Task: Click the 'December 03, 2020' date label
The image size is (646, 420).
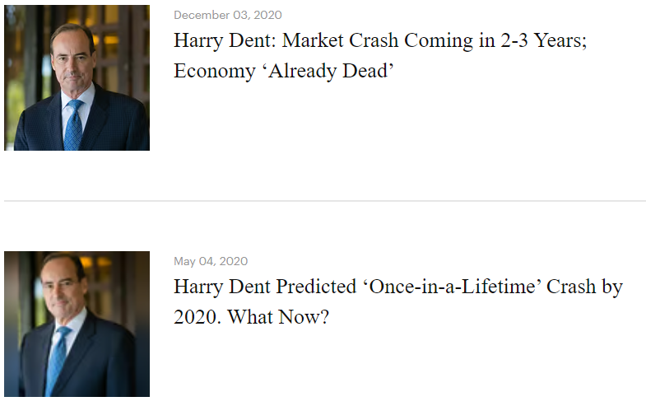Action: tap(228, 16)
